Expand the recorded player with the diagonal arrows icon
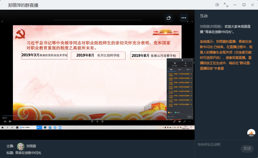This screenshot has height=158, width=258. pos(184,121)
